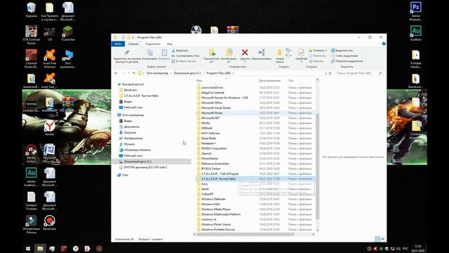This screenshot has width=449, height=253.
Task: Click the Refresh button by address bar
Action: 330,73
